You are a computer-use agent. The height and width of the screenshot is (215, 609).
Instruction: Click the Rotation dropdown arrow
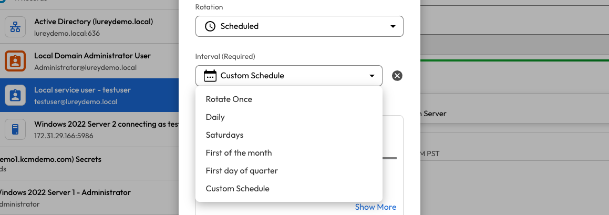pos(393,26)
